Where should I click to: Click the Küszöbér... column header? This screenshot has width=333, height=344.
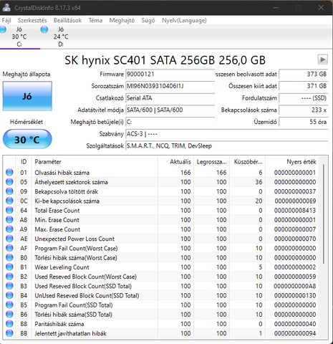(248, 162)
